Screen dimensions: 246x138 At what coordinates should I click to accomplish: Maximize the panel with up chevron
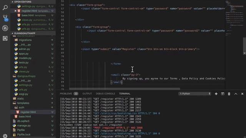(x=236, y=94)
